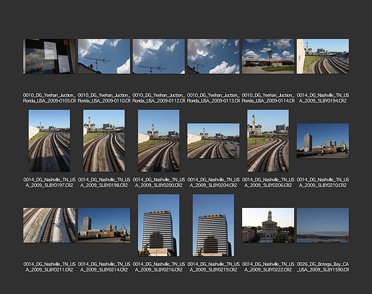Click the filename ending 5L8Y0214.CR2
This screenshot has width=372, height=294.
click(x=104, y=267)
